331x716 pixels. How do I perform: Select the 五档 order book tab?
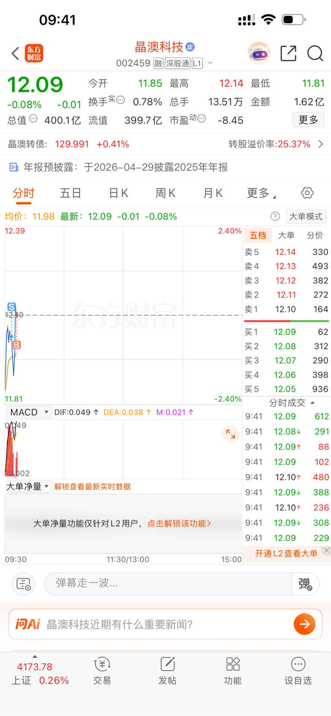click(258, 235)
